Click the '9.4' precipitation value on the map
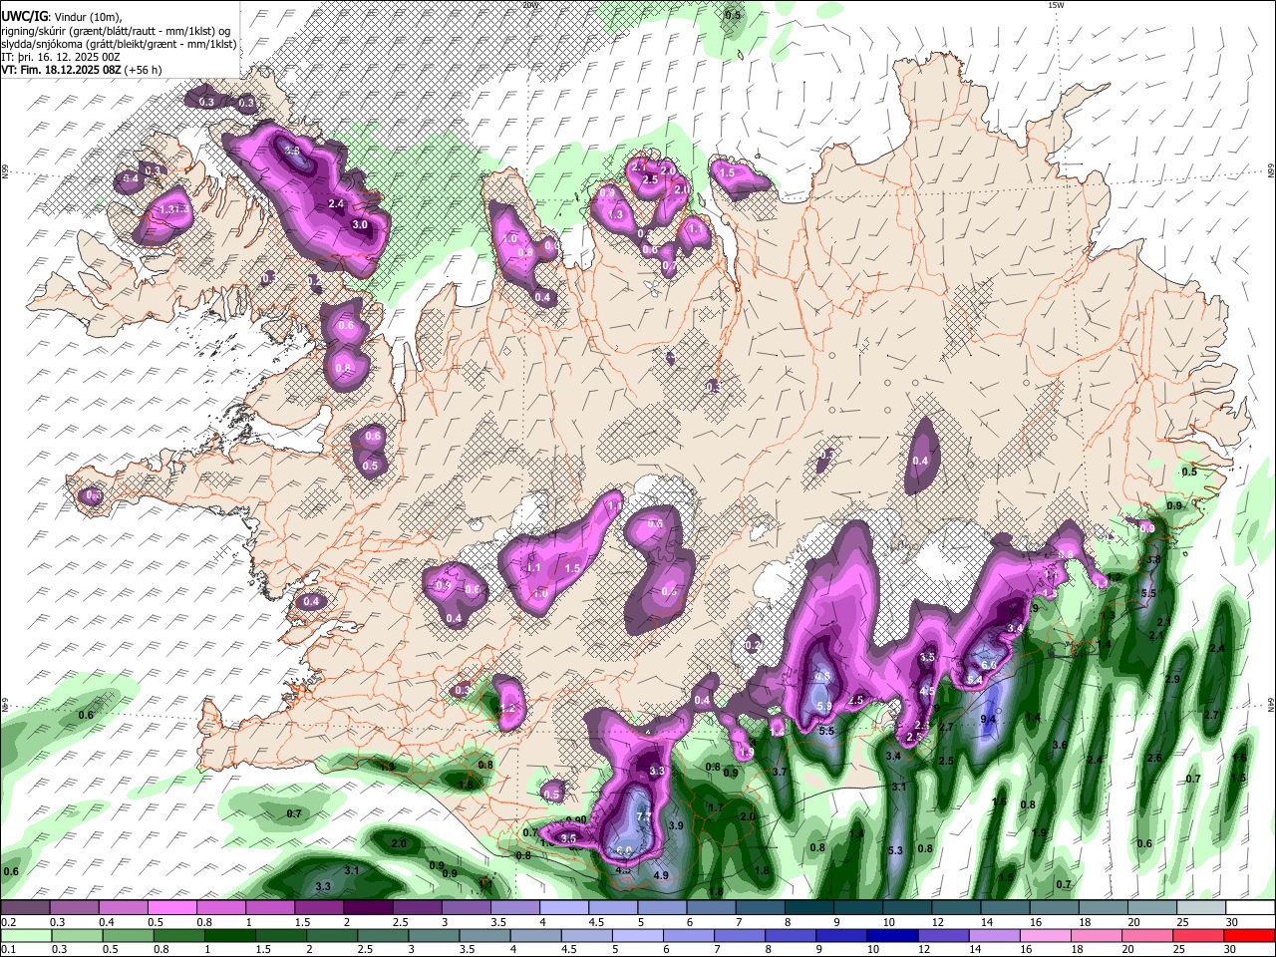This screenshot has height=957, width=1276. tap(989, 719)
